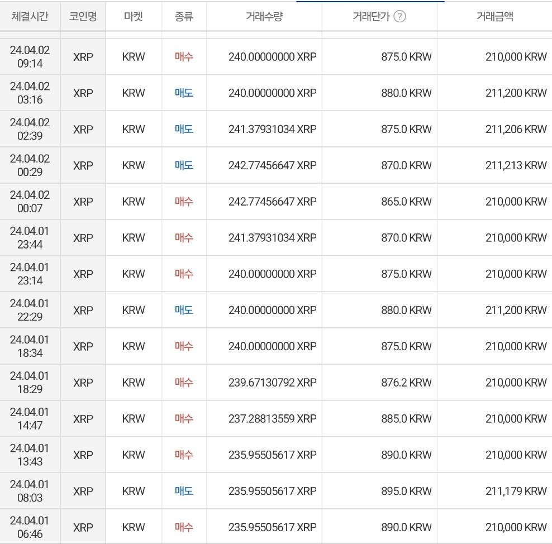Select unit price 895.0 KRW
Screen dimensions: 552x544
click(406, 491)
